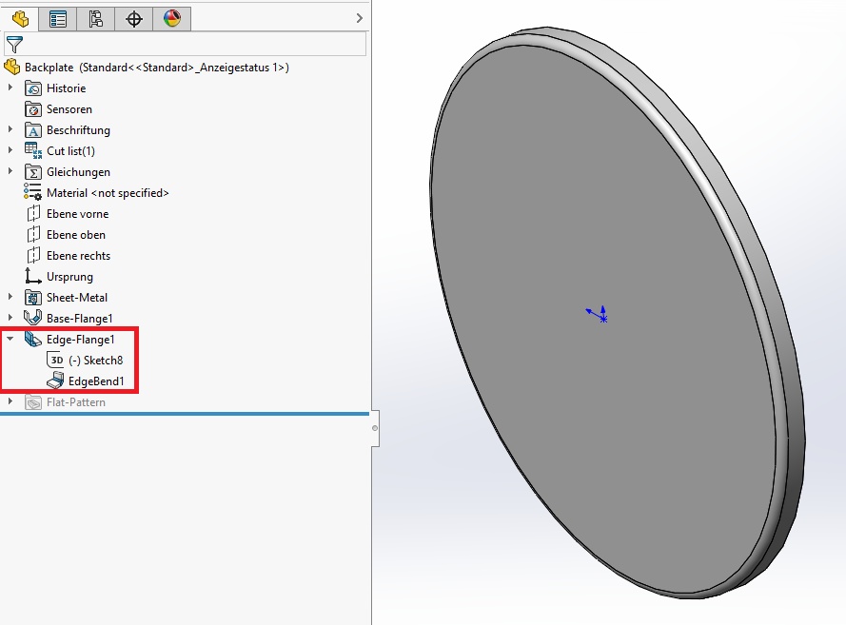Select the EdgeBend1 tree item
846x625 pixels.
[x=96, y=381]
